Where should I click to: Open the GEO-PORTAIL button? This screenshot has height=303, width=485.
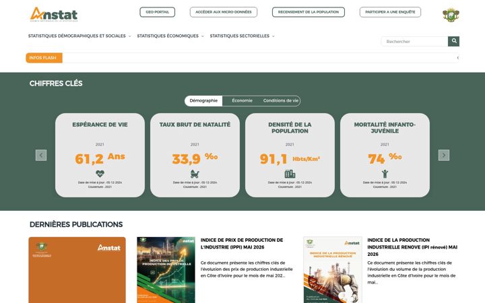(158, 12)
